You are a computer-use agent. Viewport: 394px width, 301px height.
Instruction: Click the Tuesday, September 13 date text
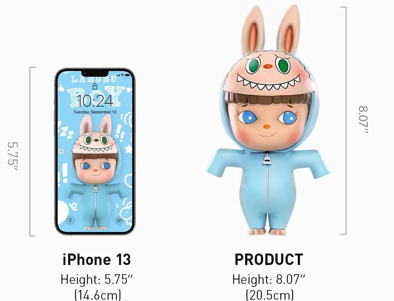pos(95,112)
